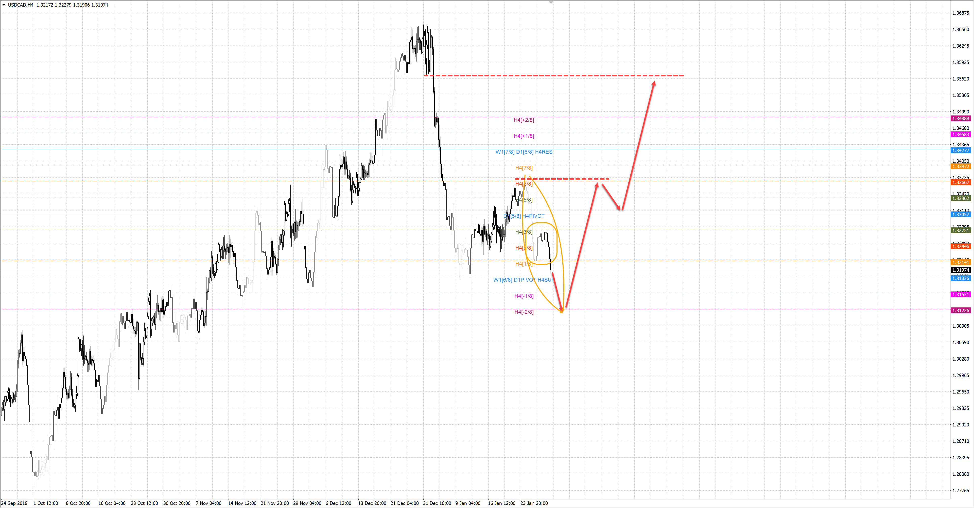Click the gray chart shift marker triangle
Image resolution: width=974 pixels, height=508 pixels.
tap(551, 3)
